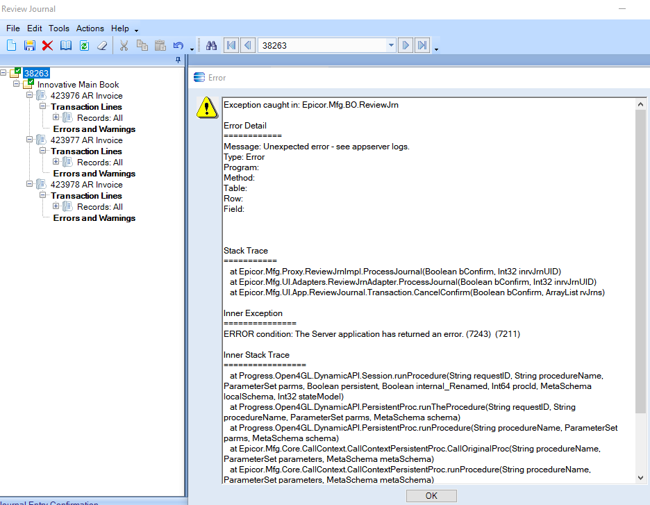Collapse Transaction Lines under 423976 AR Invoice
Image resolution: width=650 pixels, height=505 pixels.
42,106
